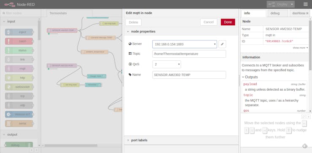The image size is (312, 153).
Task: Select the udp node in palette
Action: click(19, 105)
